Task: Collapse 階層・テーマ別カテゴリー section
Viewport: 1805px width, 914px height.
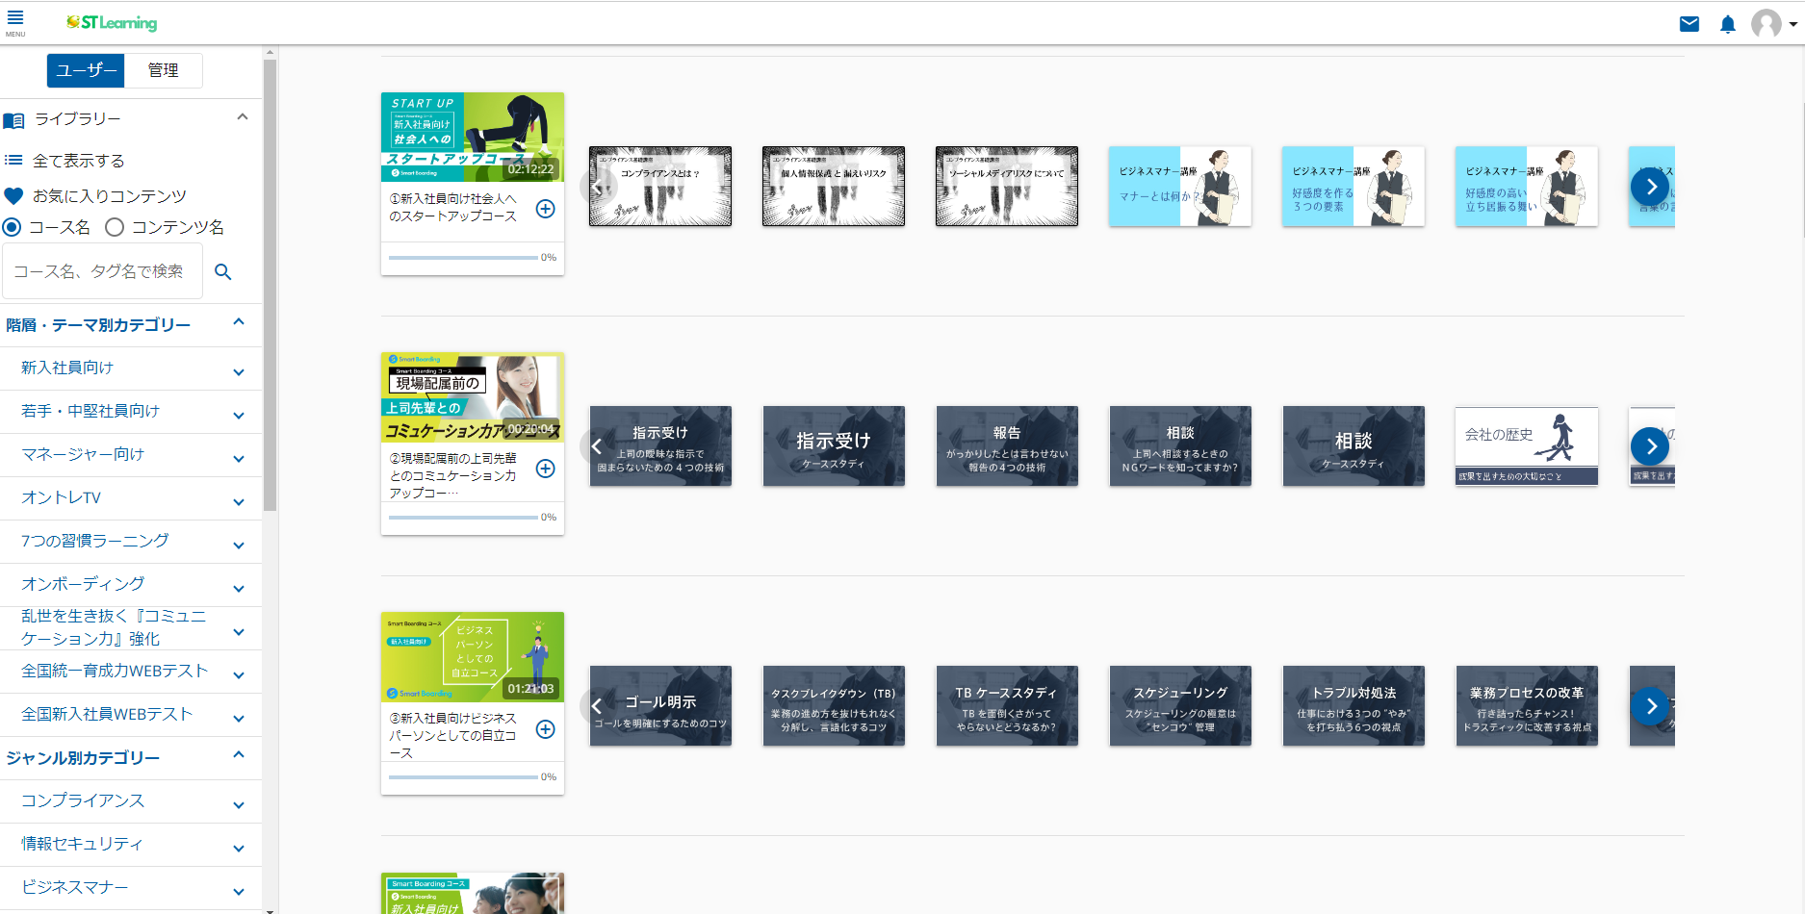Action: (239, 322)
